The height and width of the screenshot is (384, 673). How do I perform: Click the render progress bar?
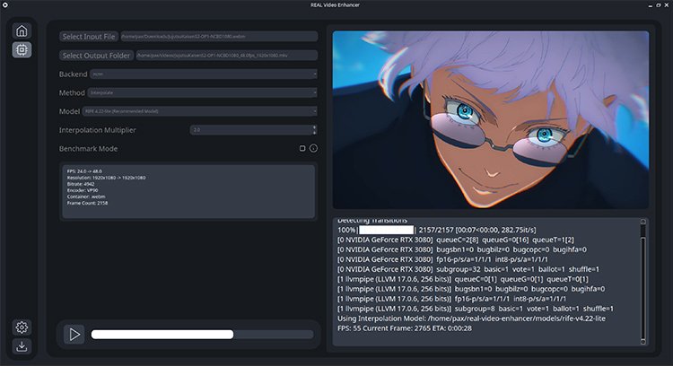[202, 335]
